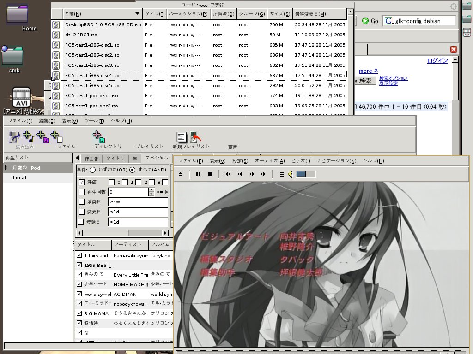Select the Local playlist entry
Viewport: 473px width, 354px height.
click(x=19, y=177)
